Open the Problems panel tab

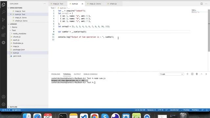click(55, 74)
